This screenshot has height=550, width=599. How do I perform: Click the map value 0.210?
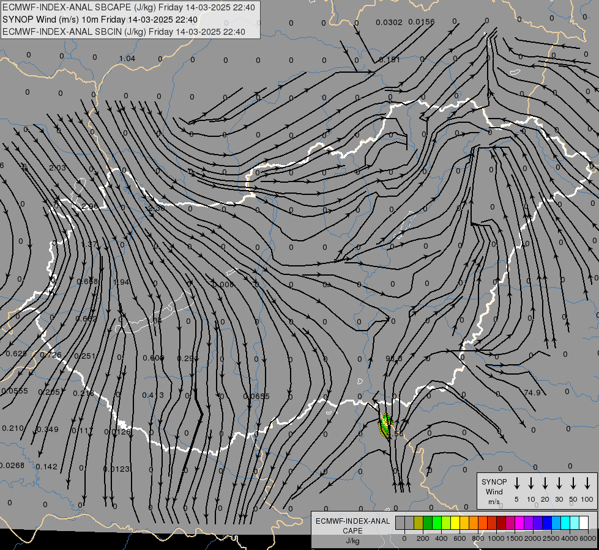13,428
